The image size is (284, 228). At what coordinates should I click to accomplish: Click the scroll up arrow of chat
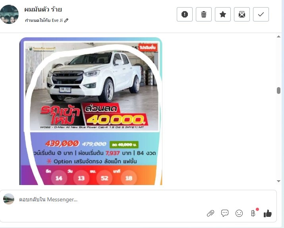click(x=278, y=37)
